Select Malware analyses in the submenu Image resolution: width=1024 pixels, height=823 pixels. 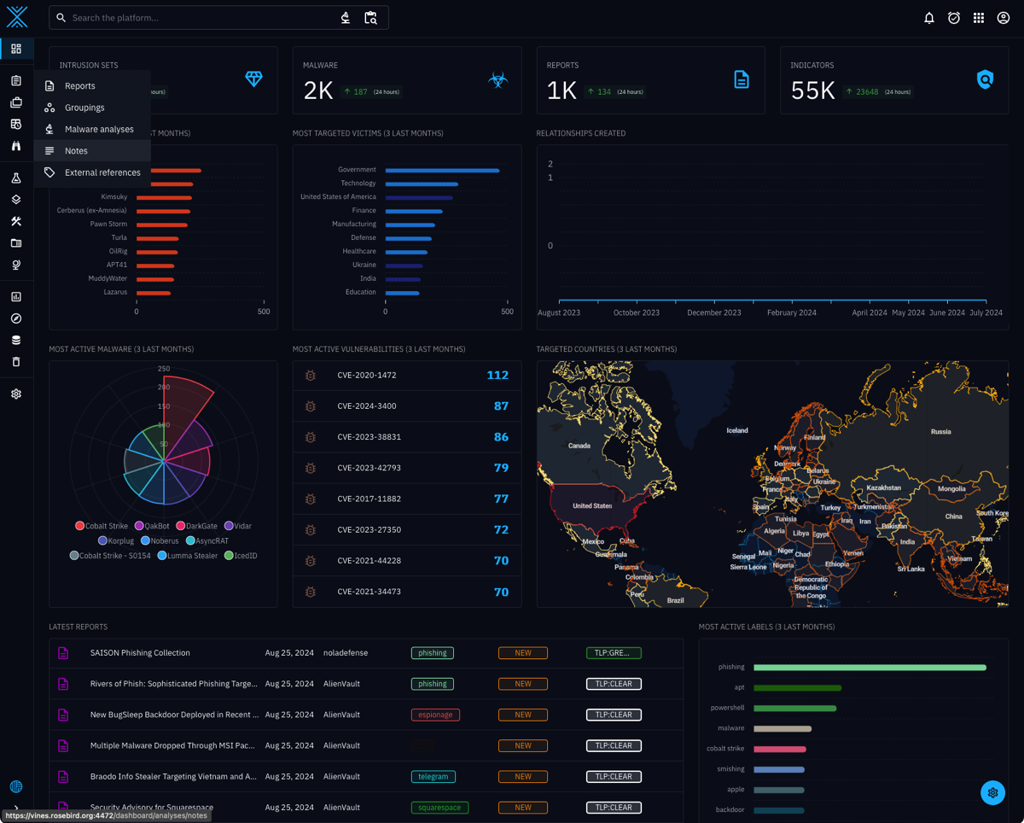point(92,129)
